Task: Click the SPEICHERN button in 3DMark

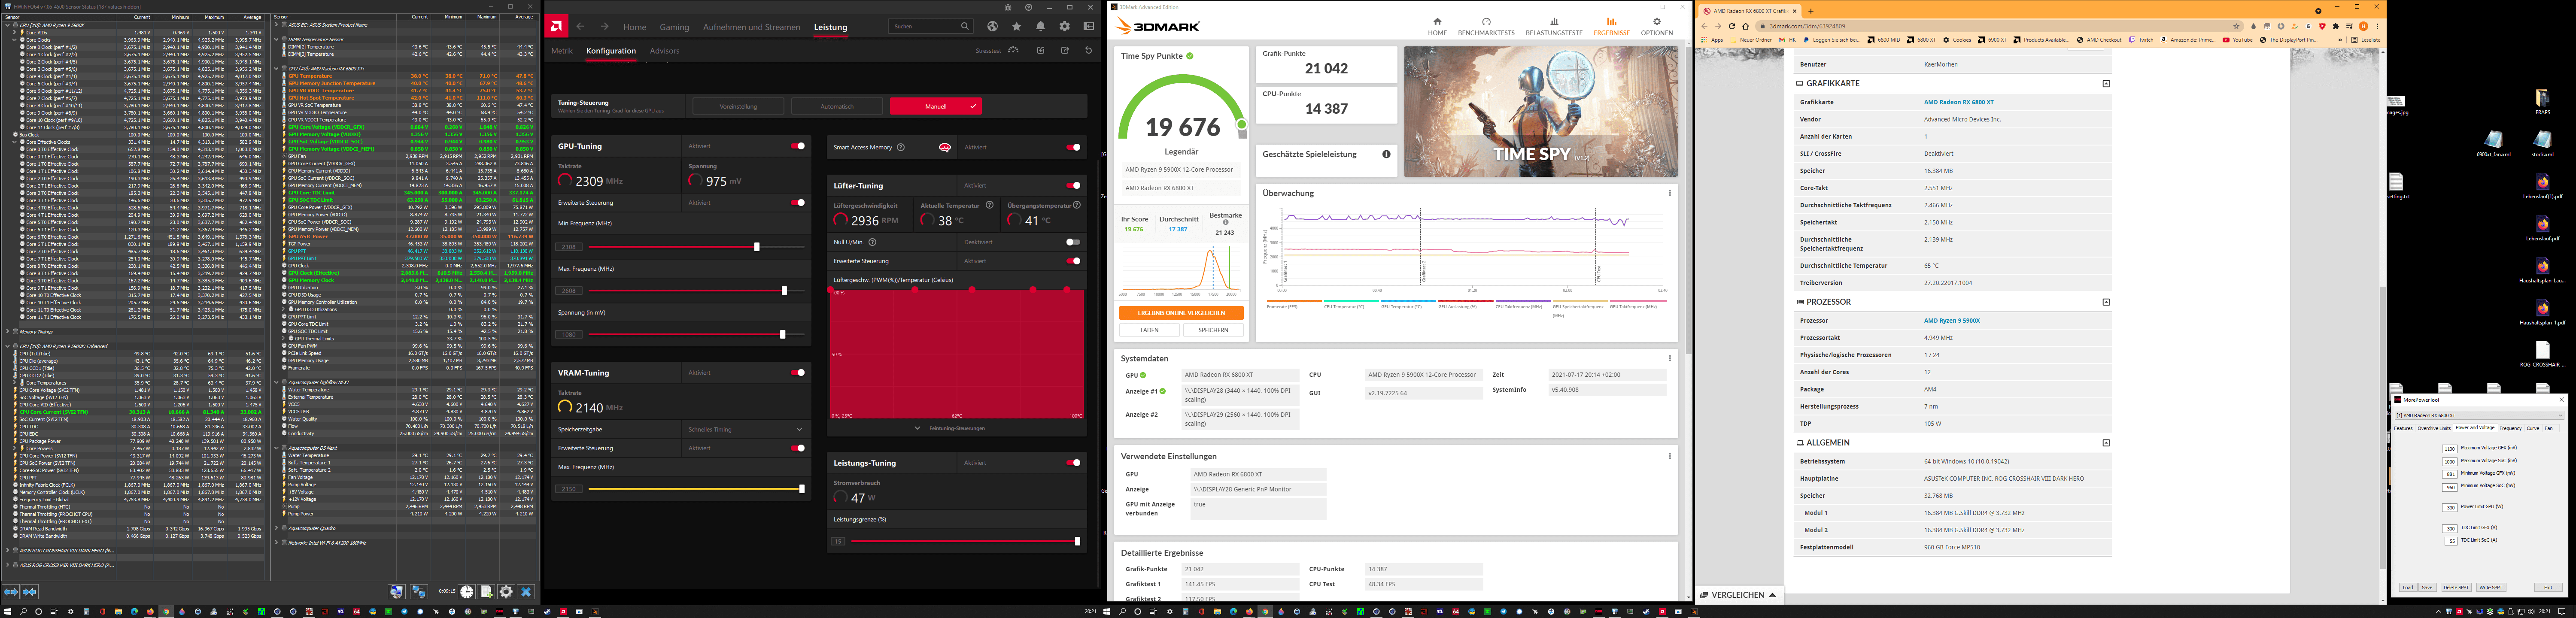Action: tap(1213, 330)
